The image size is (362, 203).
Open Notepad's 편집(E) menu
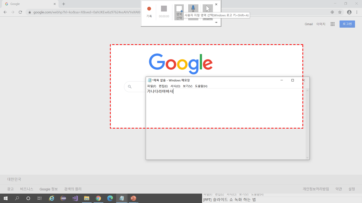[x=163, y=86]
